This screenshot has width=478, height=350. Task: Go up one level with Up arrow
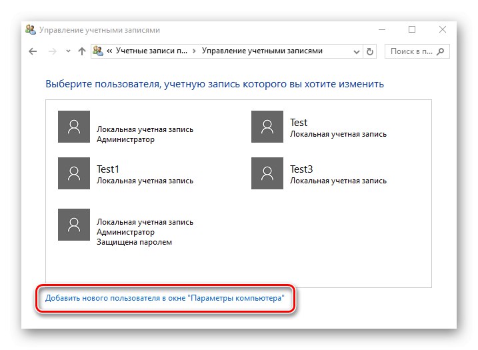(82, 51)
